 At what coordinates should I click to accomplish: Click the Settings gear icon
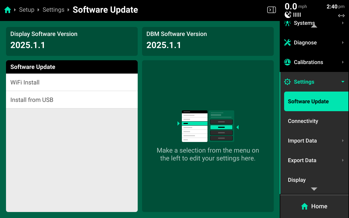click(287, 82)
